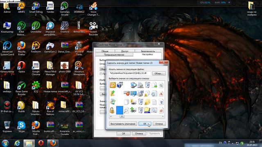Select the Корзина recycle bin desktop icon
Viewport: 262px width, 147px height.
(7, 127)
